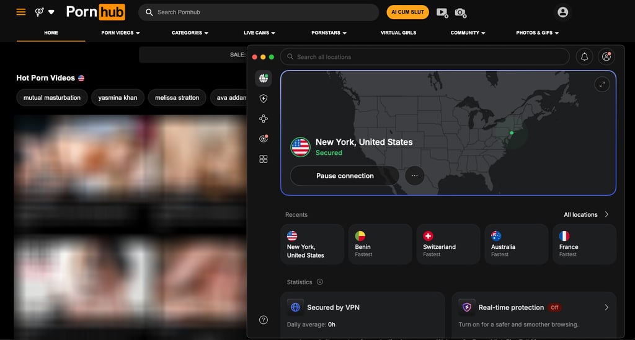The width and height of the screenshot is (635, 340).
Task: Open All locations link
Action: pos(580,214)
